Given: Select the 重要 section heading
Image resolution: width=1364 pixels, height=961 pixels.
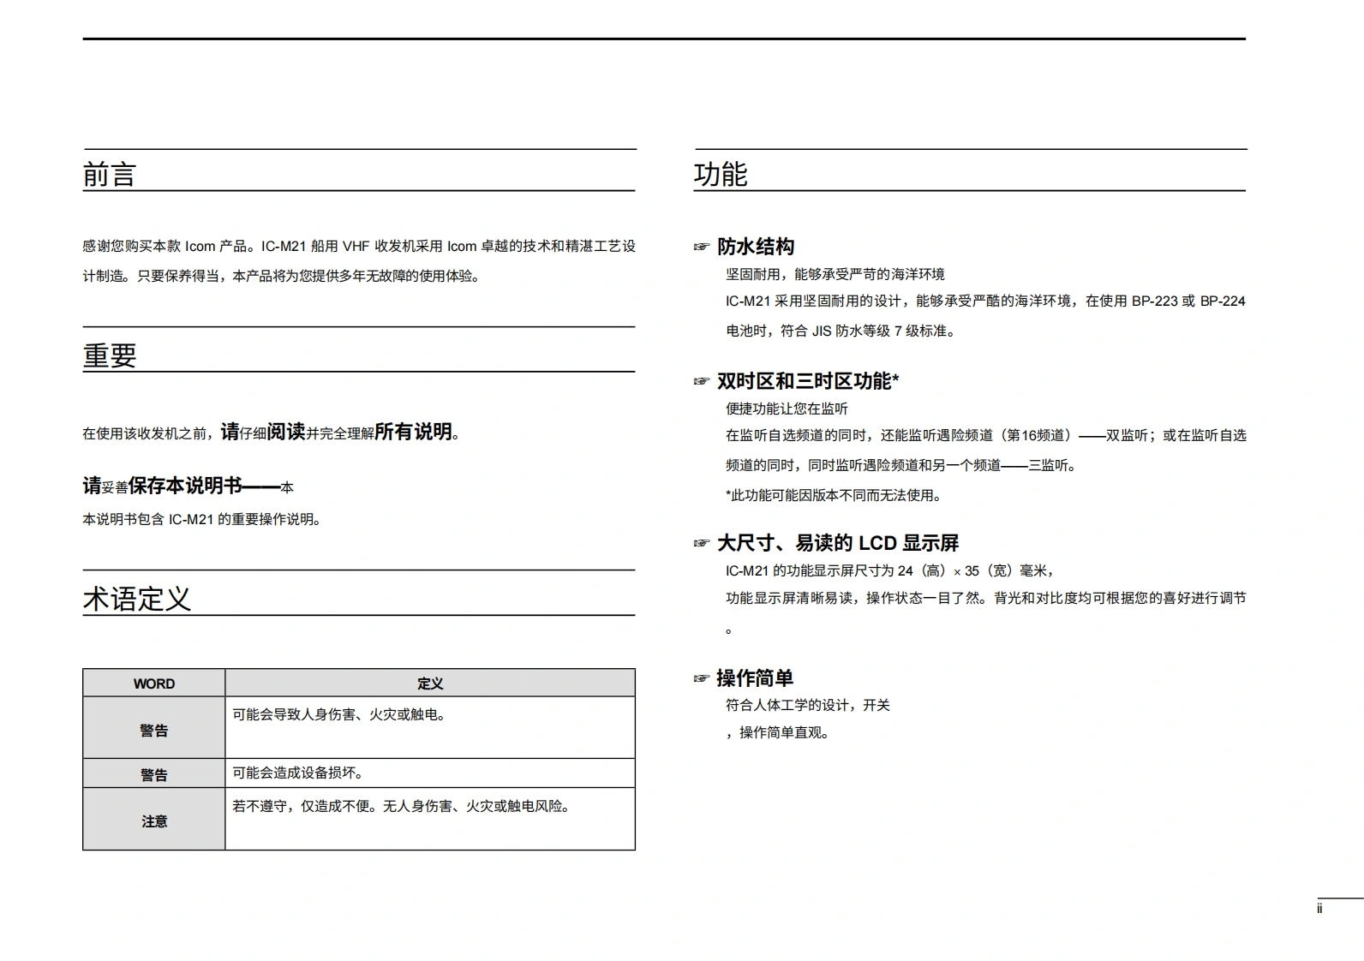Looking at the screenshot, I should (x=110, y=355).
